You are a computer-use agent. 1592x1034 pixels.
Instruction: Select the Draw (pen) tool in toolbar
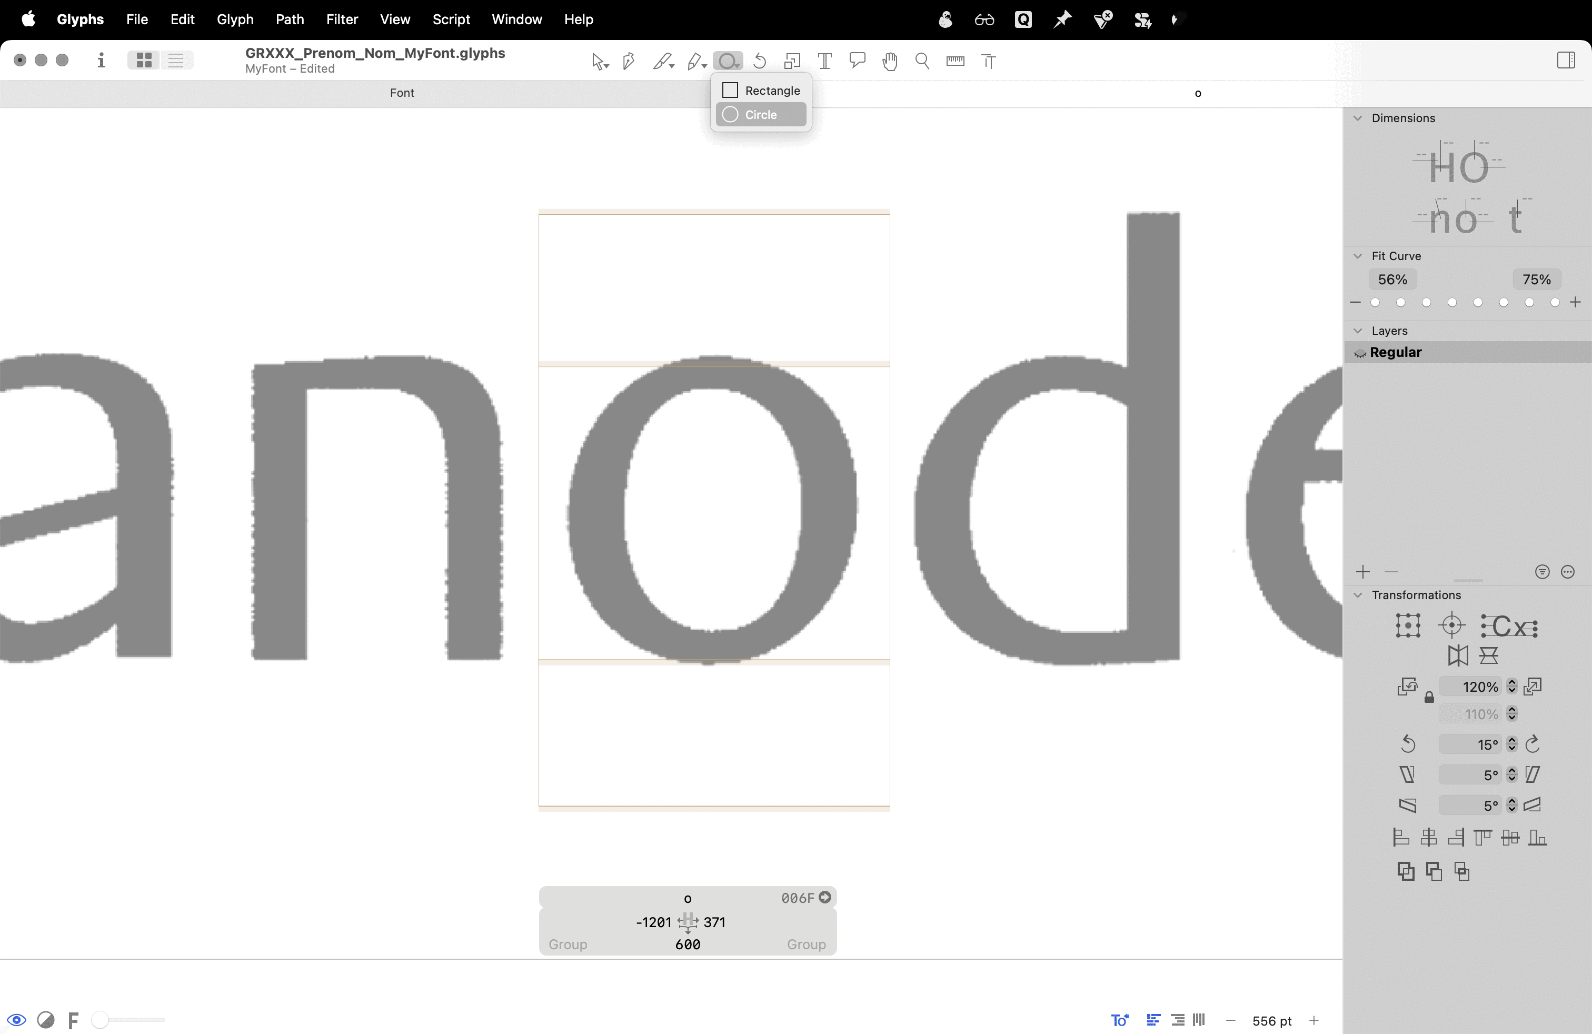(628, 62)
